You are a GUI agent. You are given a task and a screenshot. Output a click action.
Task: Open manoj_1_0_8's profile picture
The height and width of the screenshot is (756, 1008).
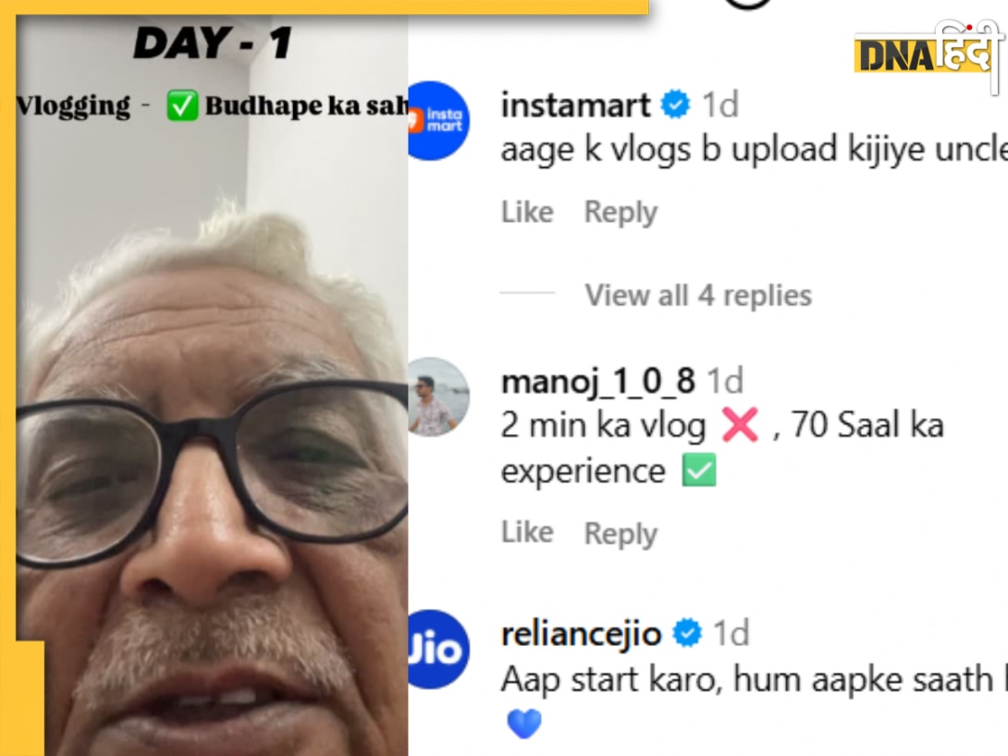tap(438, 396)
